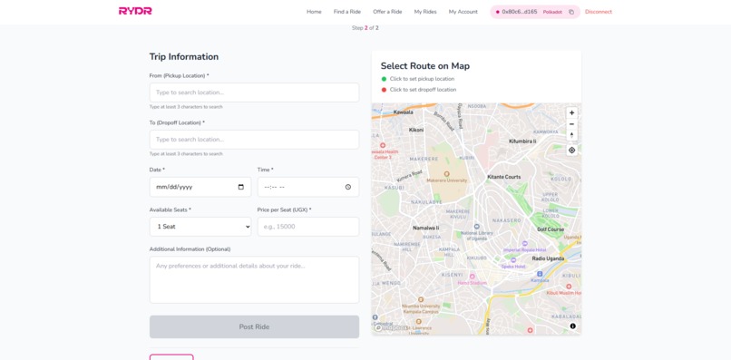Click the Kikoni label on map
The height and width of the screenshot is (360, 731).
(416, 130)
